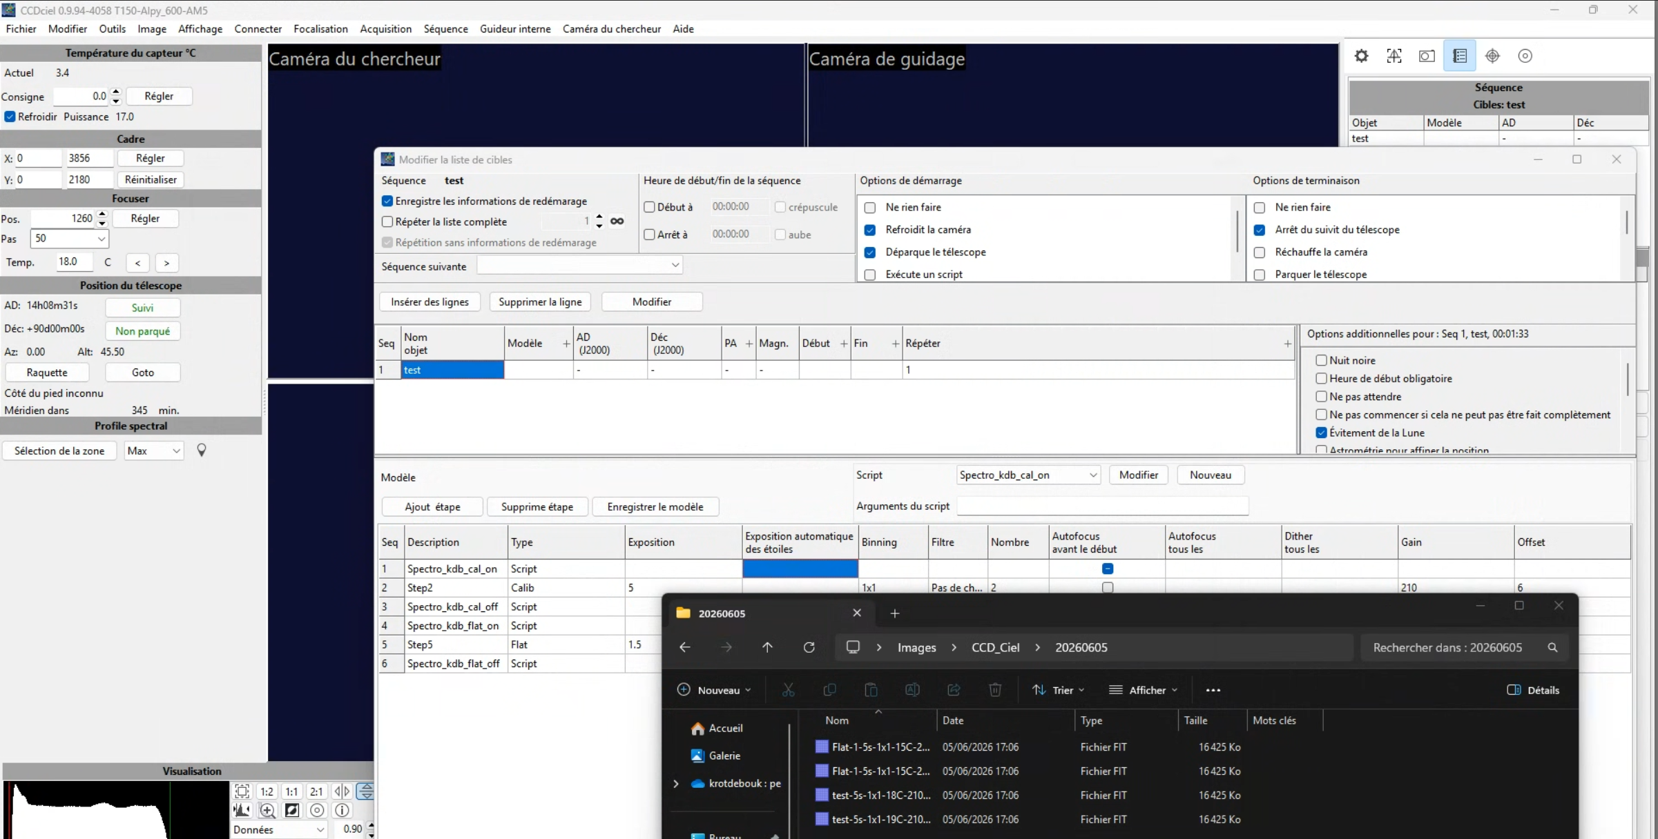Click the pin icon beside the Max dropdown
The image size is (1658, 839).
tap(202, 451)
